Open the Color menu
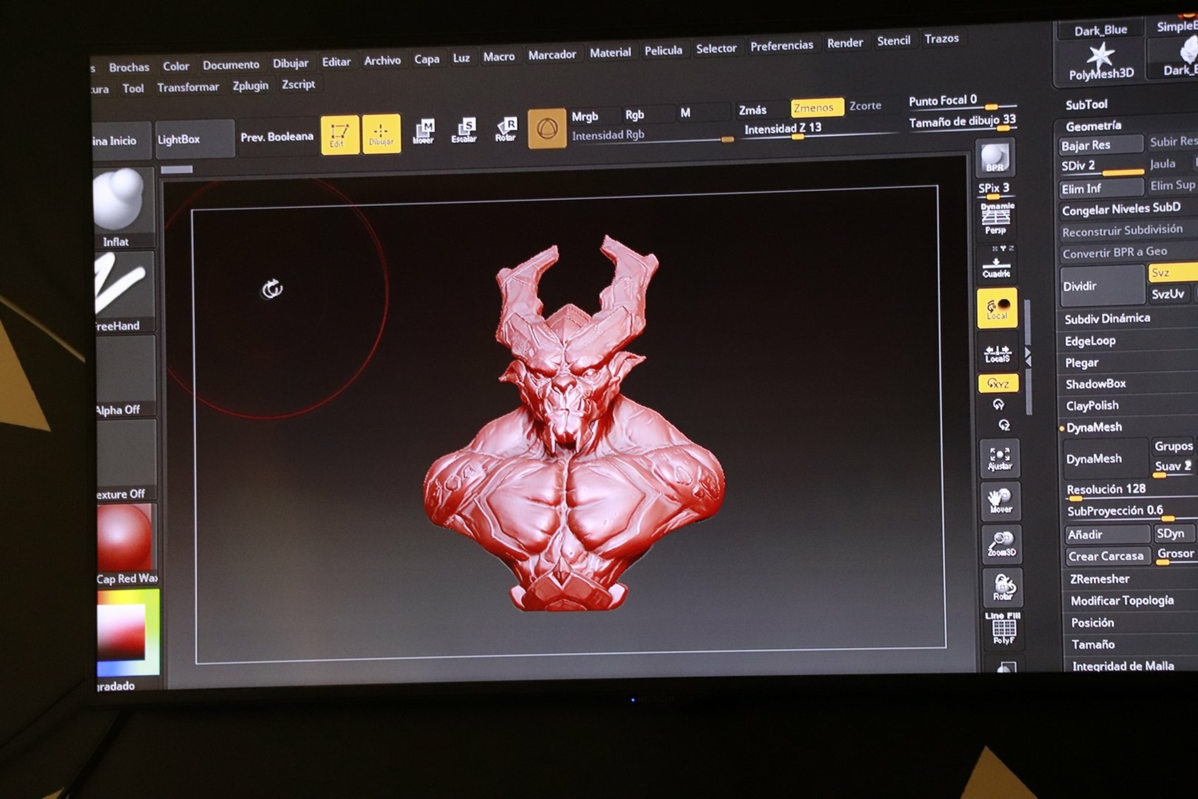The image size is (1198, 799). pos(176,66)
